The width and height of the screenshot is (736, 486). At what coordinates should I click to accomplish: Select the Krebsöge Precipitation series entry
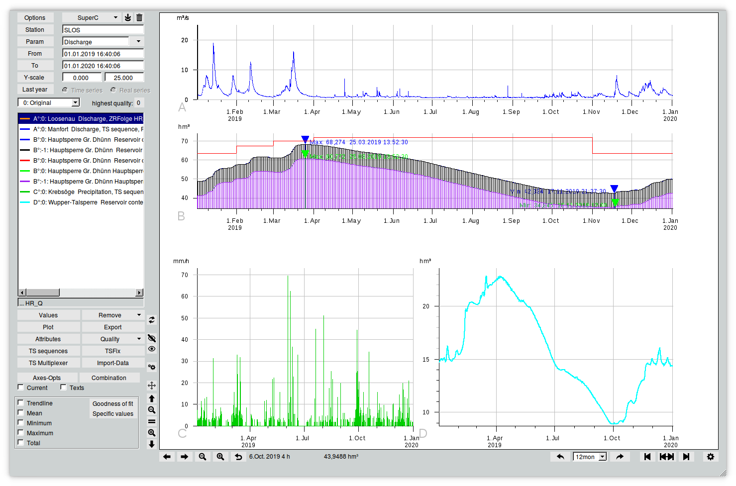(x=81, y=192)
